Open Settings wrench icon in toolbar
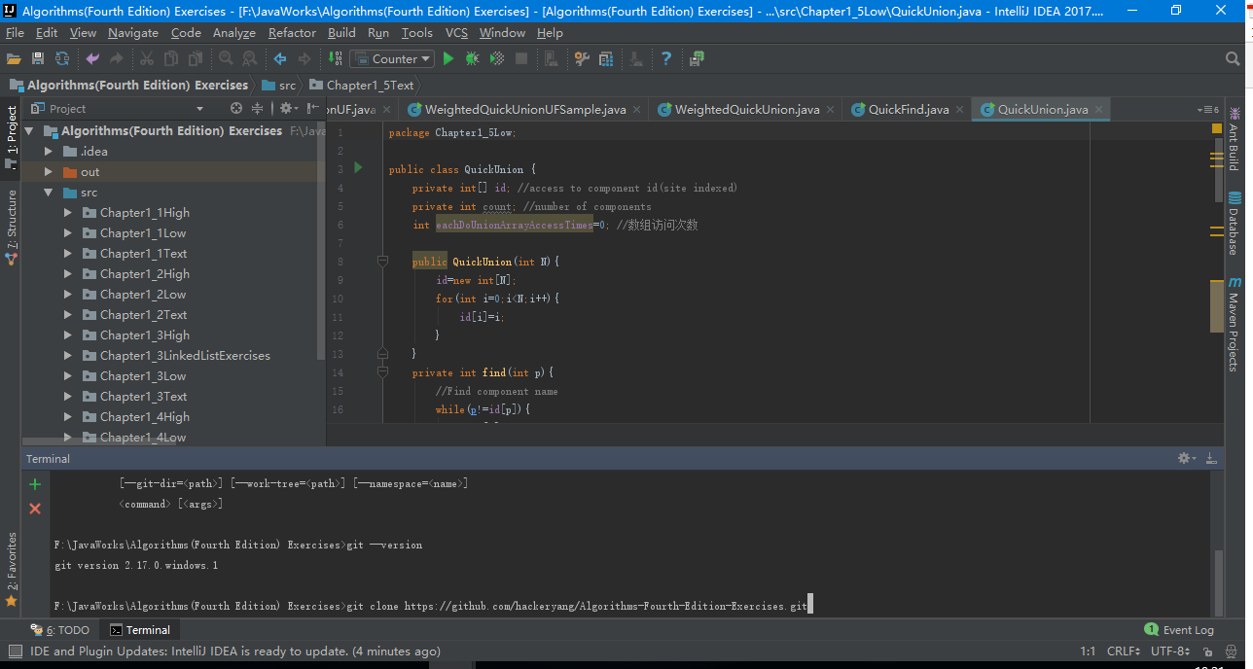Screen dimensions: 1253x669 click(x=582, y=58)
